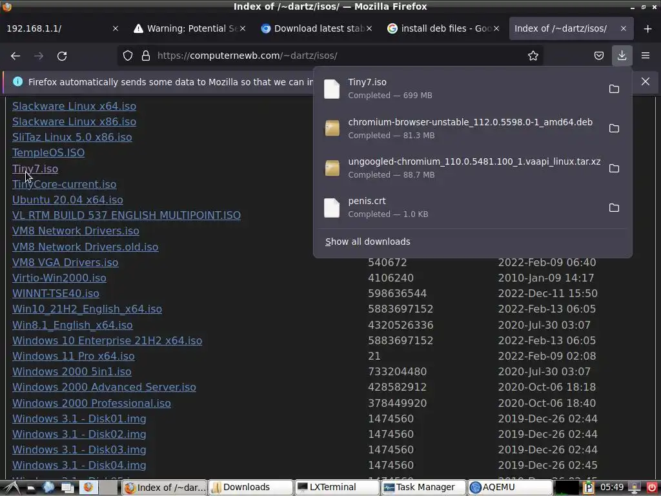Open the VM8 VGA Drivers.iso link
The image size is (661, 496).
(65, 262)
